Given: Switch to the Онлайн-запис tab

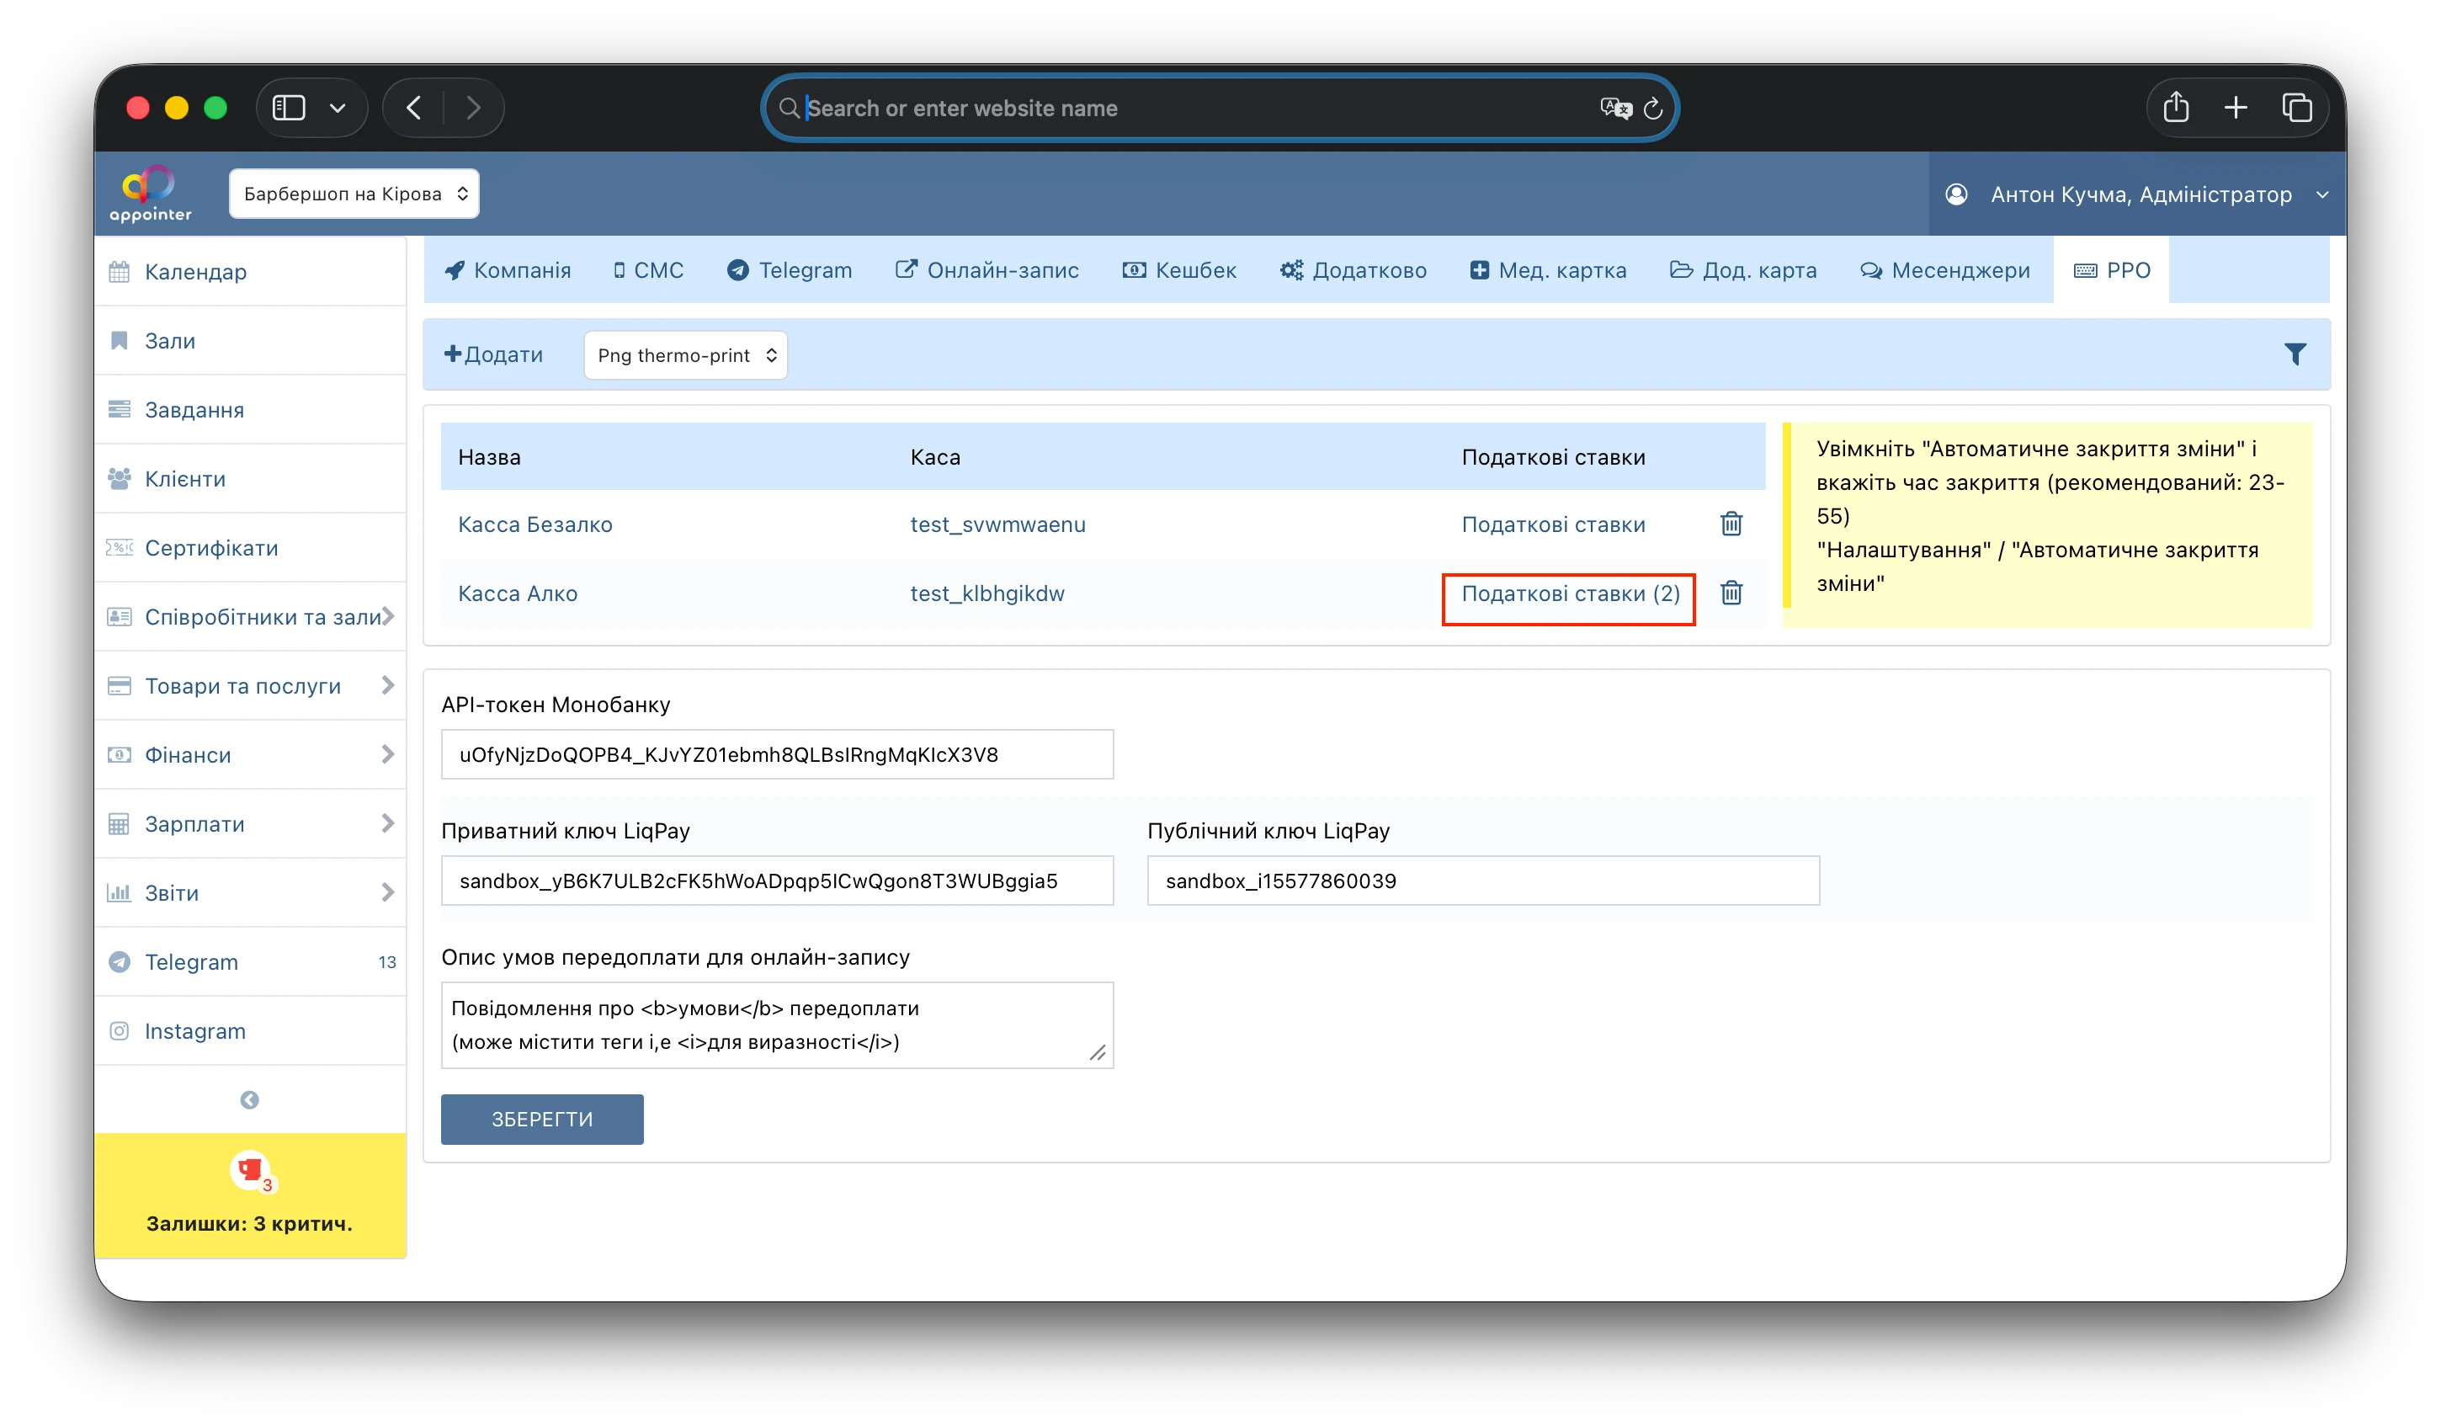Looking at the screenshot, I should [987, 269].
